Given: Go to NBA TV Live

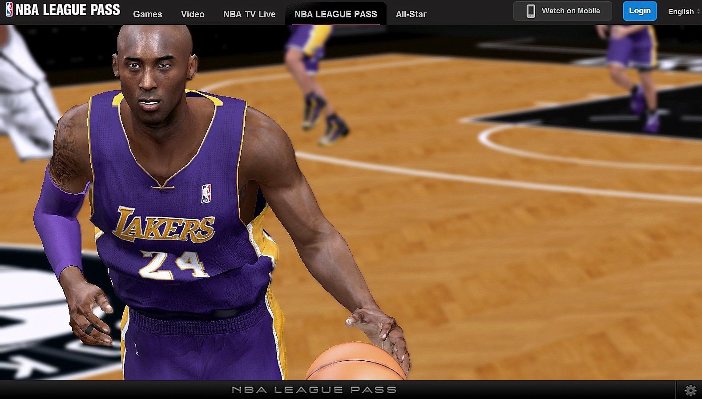Looking at the screenshot, I should click(x=250, y=14).
